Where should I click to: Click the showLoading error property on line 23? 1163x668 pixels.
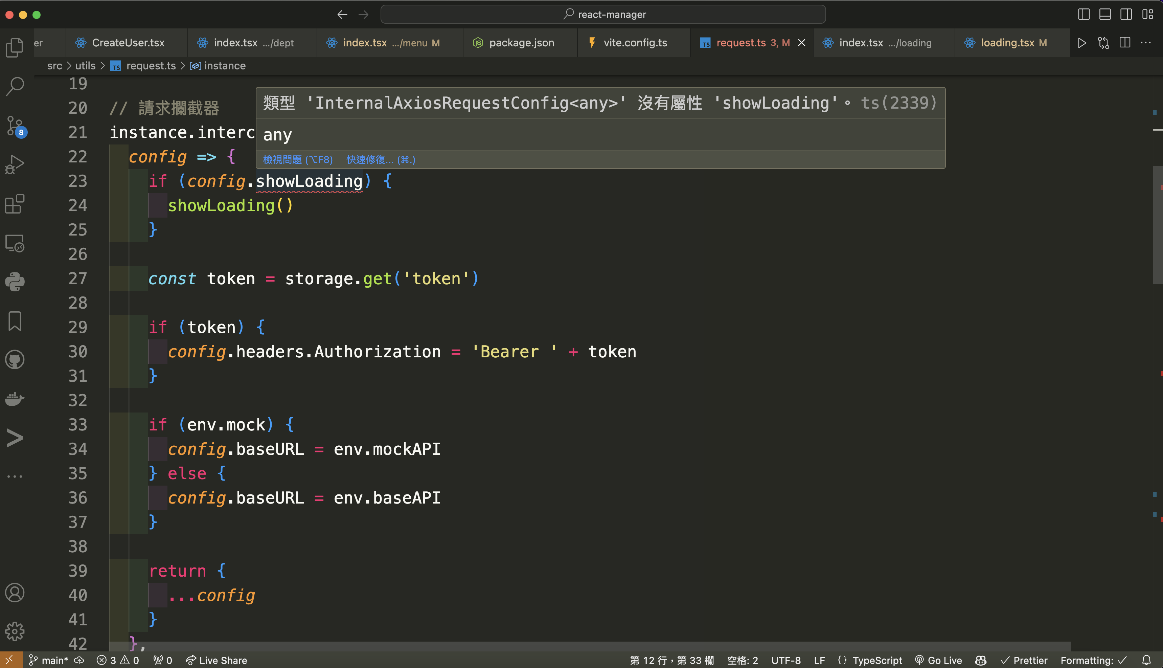(x=309, y=181)
